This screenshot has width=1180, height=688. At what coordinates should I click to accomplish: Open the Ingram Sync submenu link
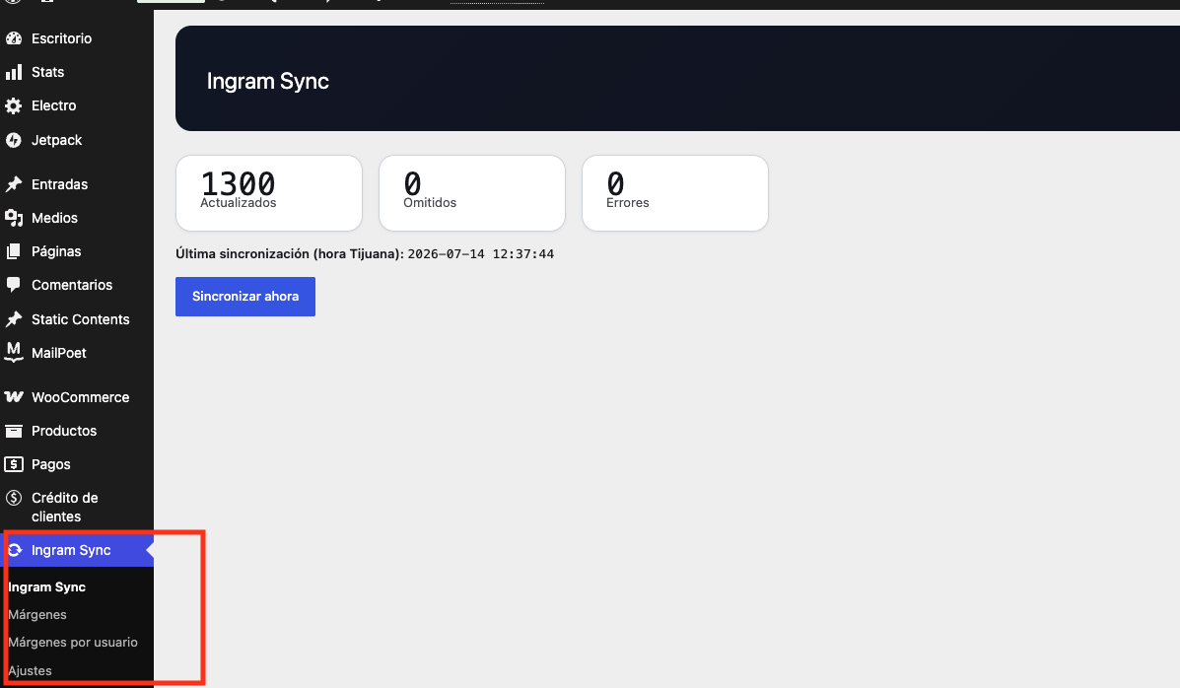[46, 587]
